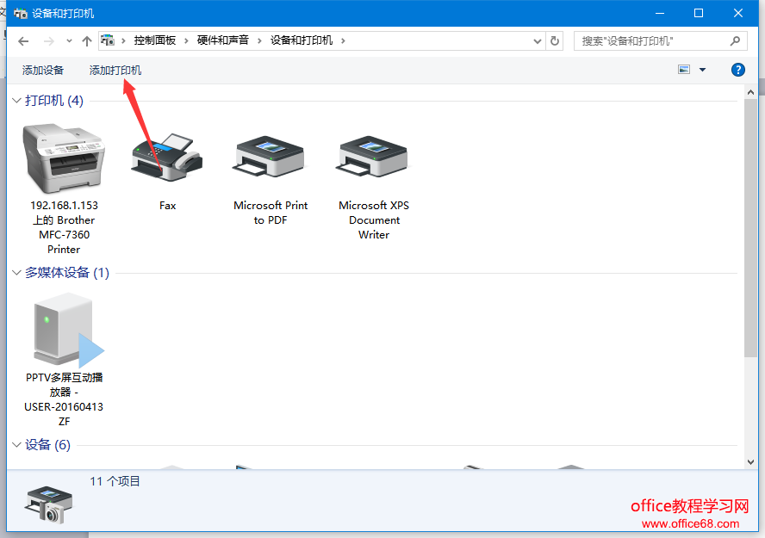The width and height of the screenshot is (765, 538).
Task: Open the view options dropdown
Action: 701,70
